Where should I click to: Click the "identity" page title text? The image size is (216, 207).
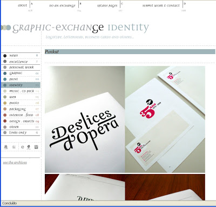[128, 28]
